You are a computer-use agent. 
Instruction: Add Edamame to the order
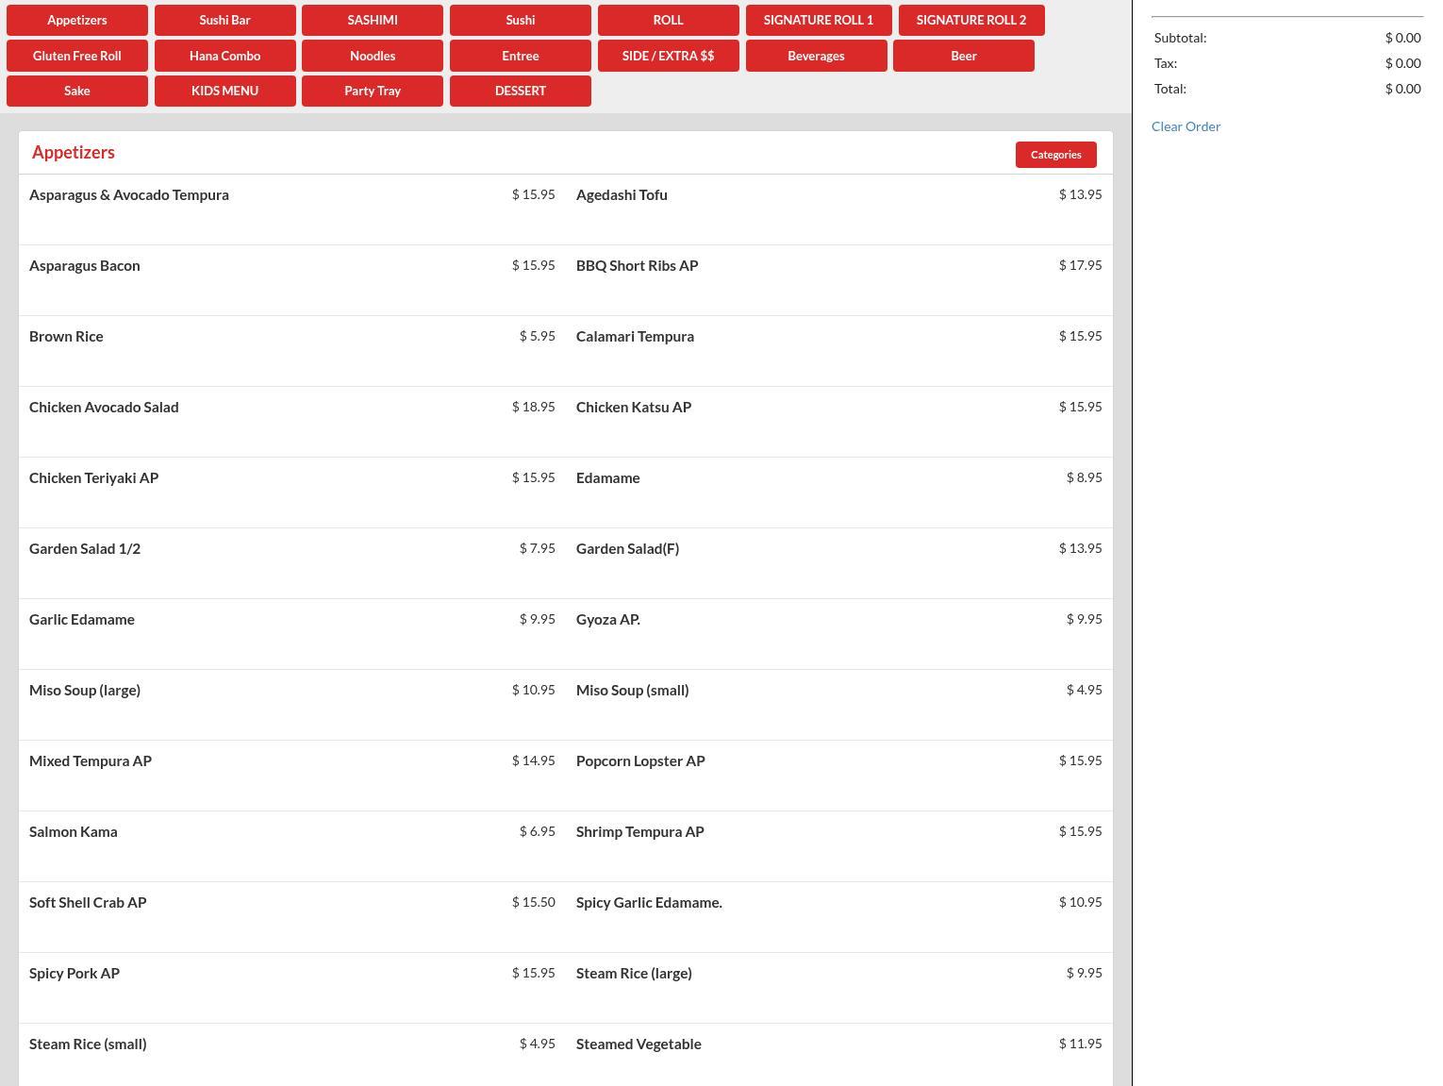point(607,478)
